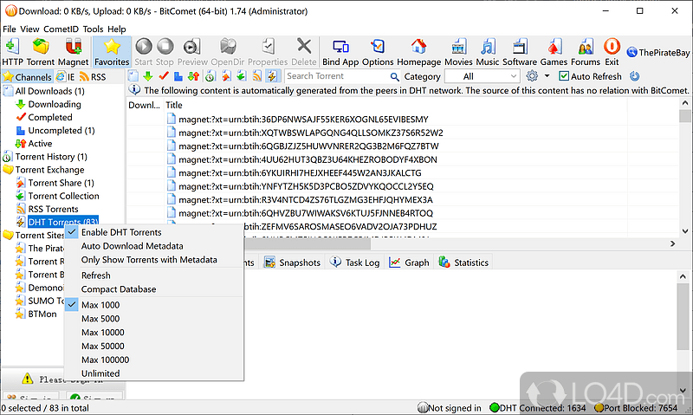The image size is (693, 415).
Task: Open the Music section
Action: click(x=488, y=52)
